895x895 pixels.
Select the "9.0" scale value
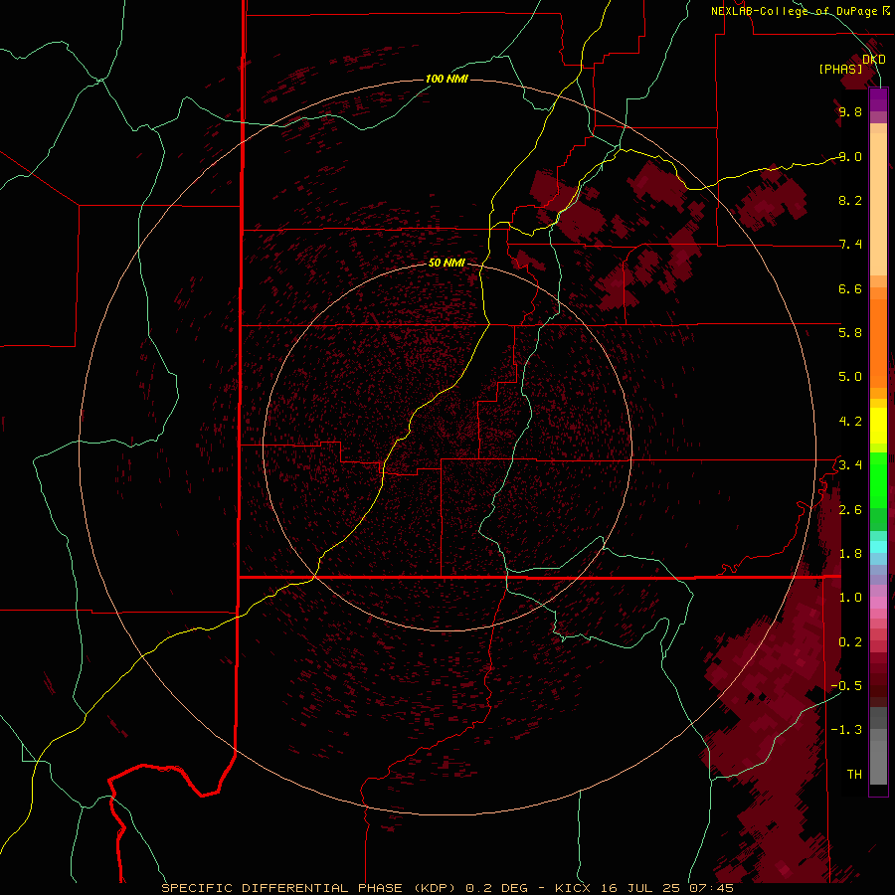[850, 156]
